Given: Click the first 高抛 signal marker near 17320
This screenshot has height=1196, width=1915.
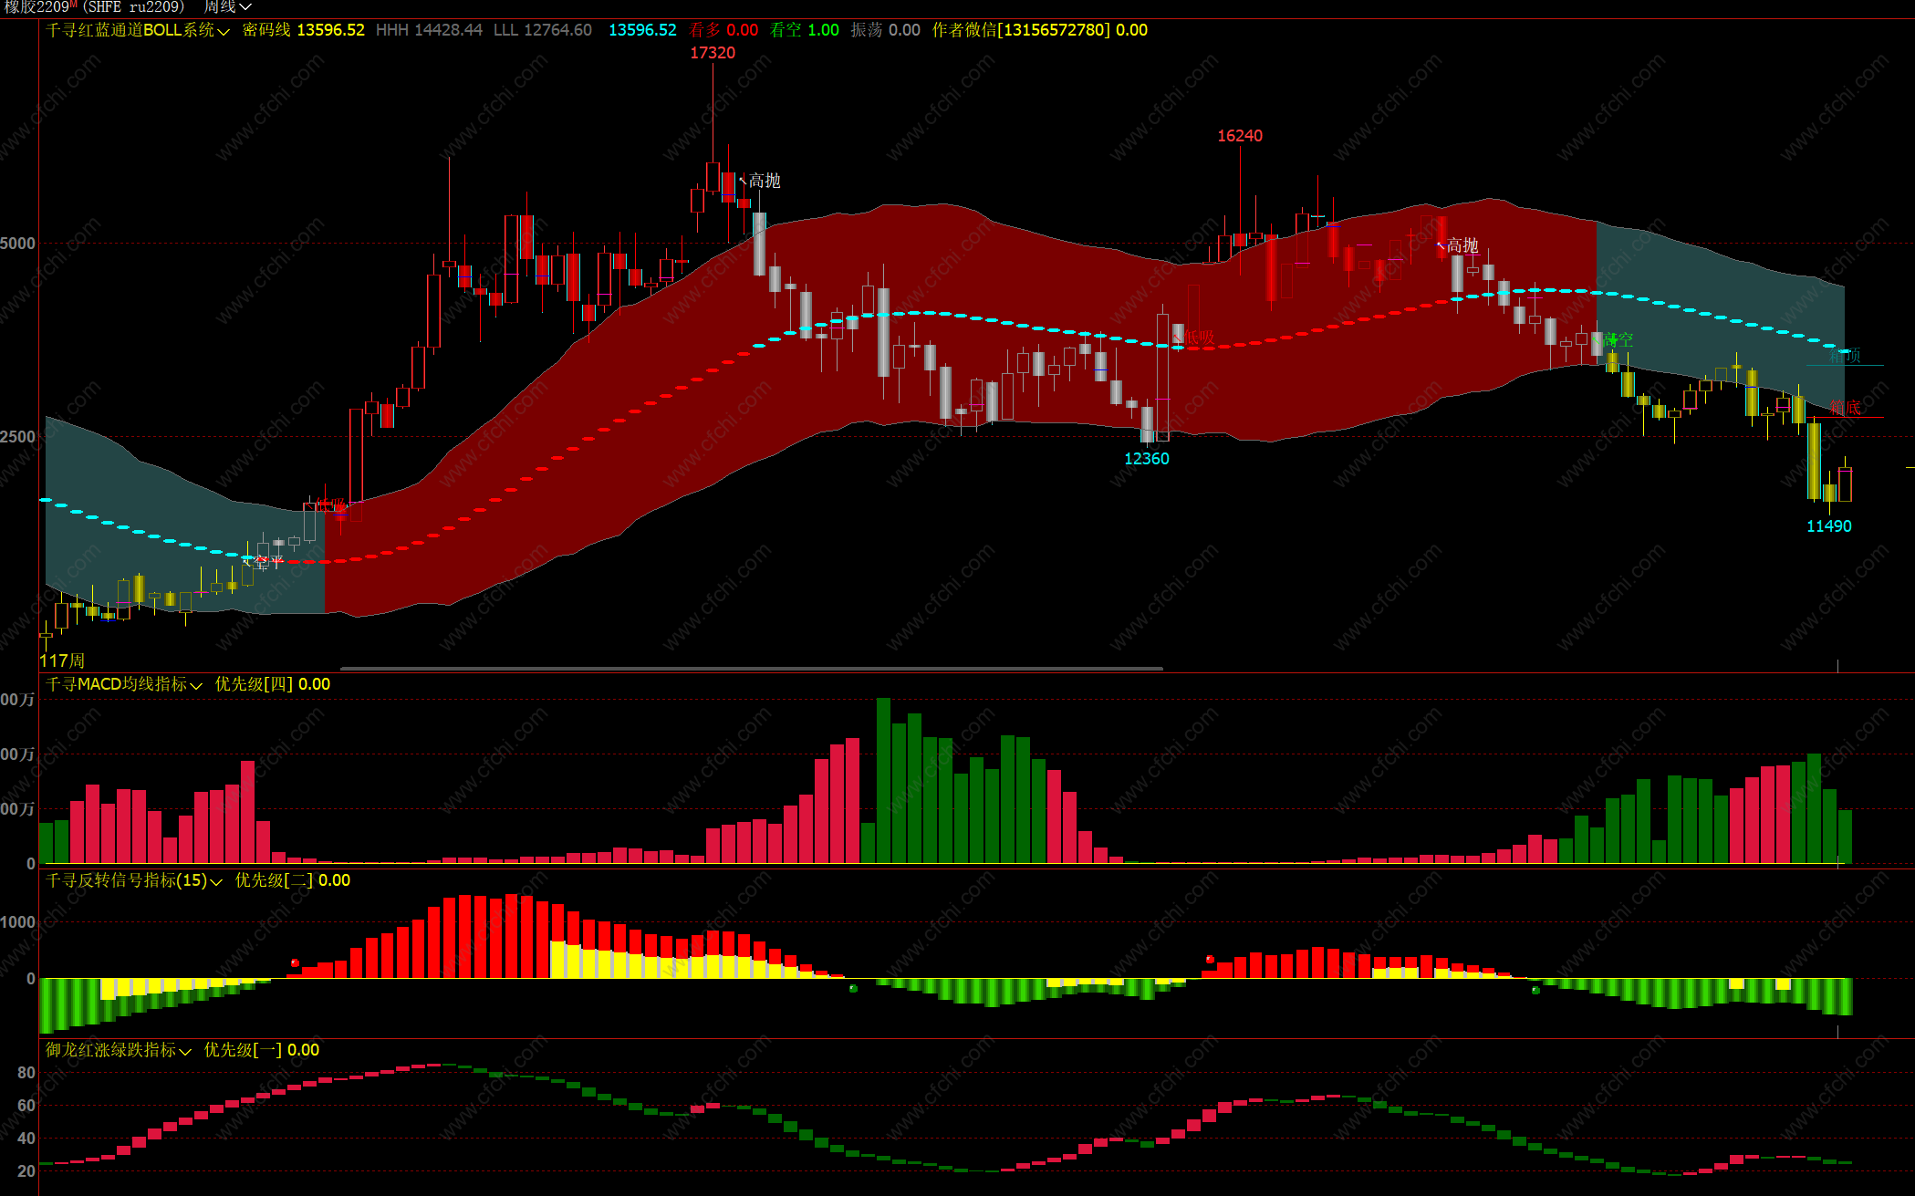Looking at the screenshot, I should tap(763, 181).
